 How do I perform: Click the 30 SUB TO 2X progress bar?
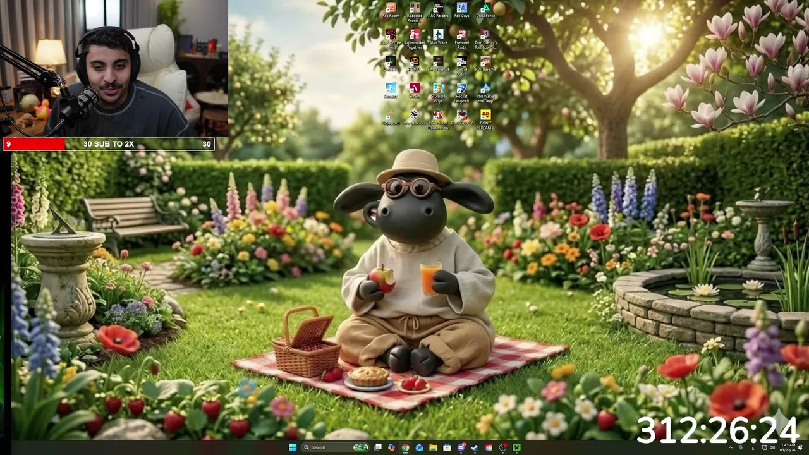point(109,144)
